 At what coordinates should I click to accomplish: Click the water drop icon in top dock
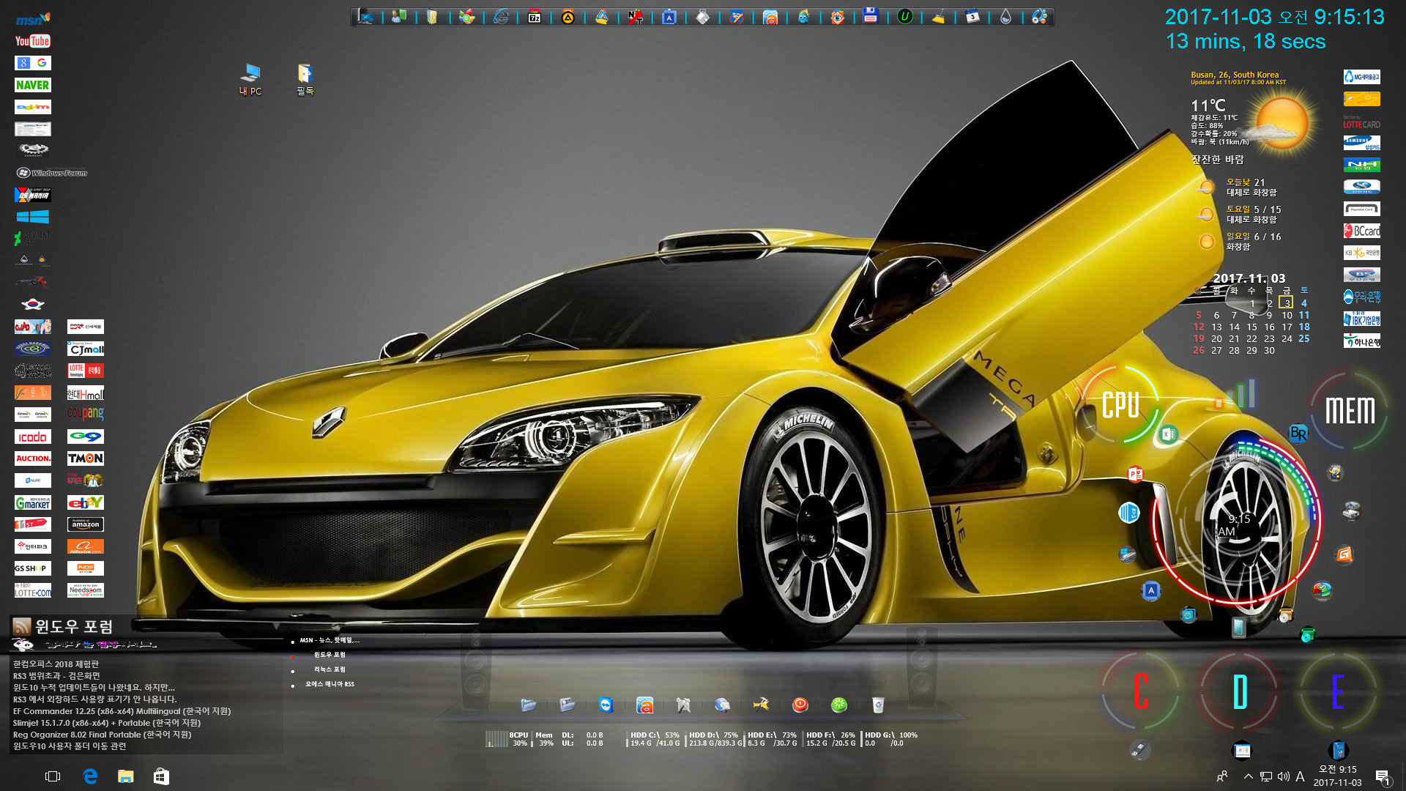click(x=1005, y=17)
